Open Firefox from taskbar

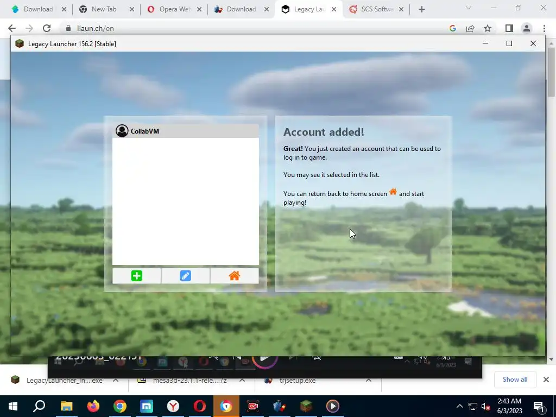[93, 406]
